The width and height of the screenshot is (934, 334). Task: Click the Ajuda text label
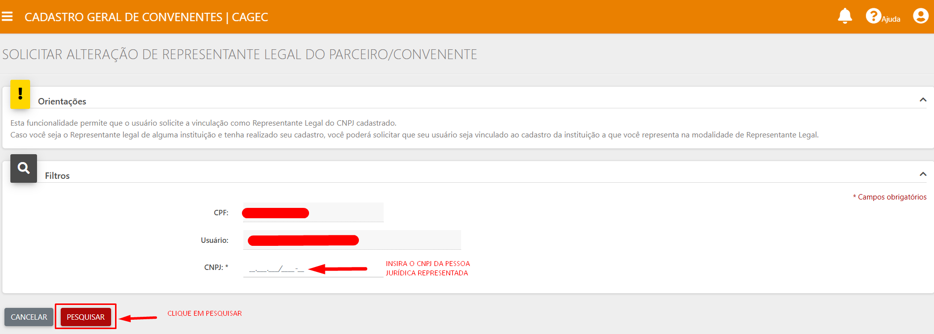(x=891, y=19)
